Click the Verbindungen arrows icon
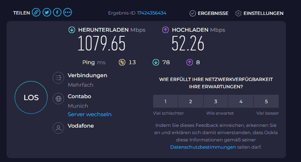Screen dimensions: 301x162 pyautogui.click(x=58, y=78)
